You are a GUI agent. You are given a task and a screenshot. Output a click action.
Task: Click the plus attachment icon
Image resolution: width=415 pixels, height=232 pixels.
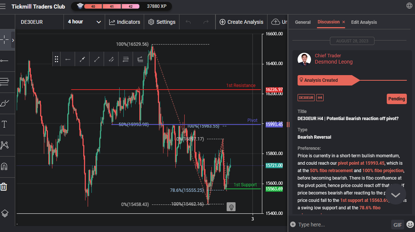pyautogui.click(x=293, y=225)
